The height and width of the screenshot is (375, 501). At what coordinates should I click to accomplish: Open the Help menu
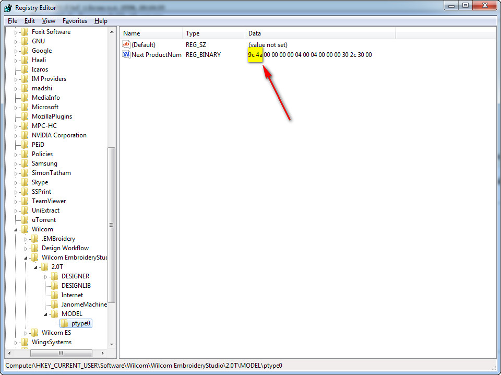pos(101,21)
